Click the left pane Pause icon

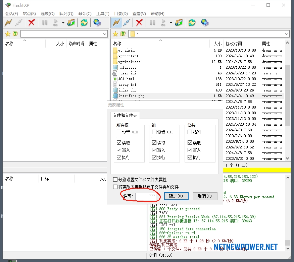click(45, 23)
